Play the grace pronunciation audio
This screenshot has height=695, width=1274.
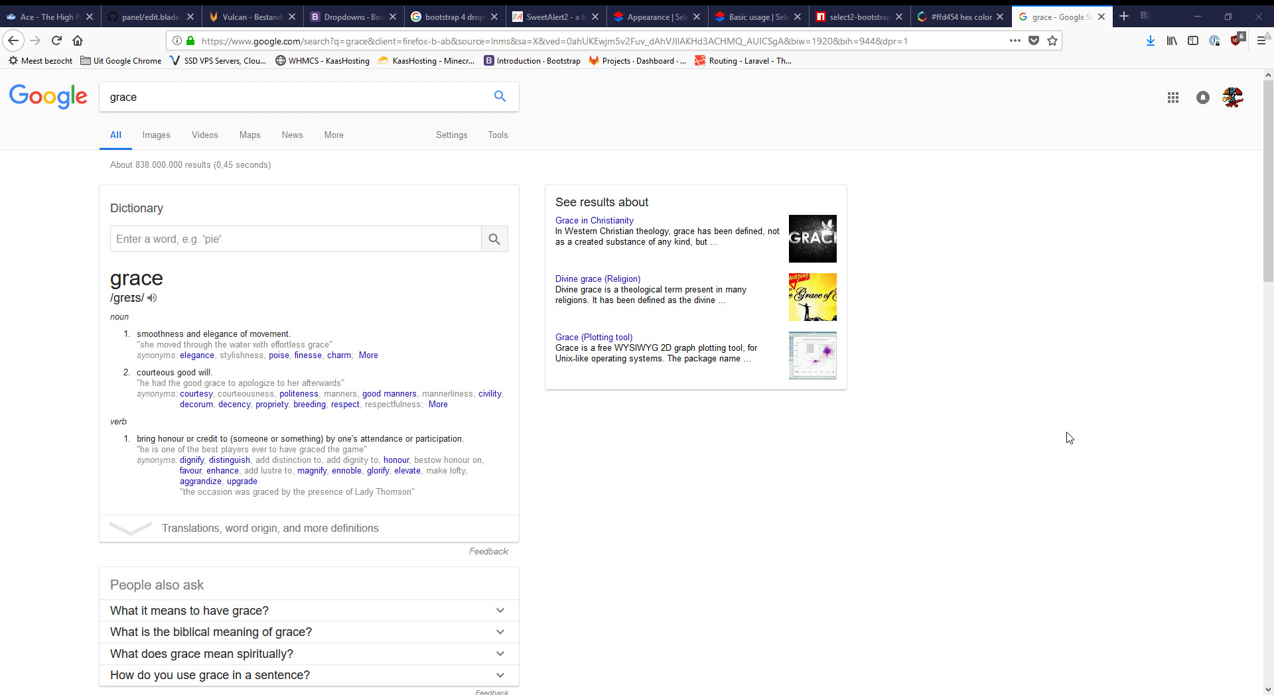tap(152, 298)
